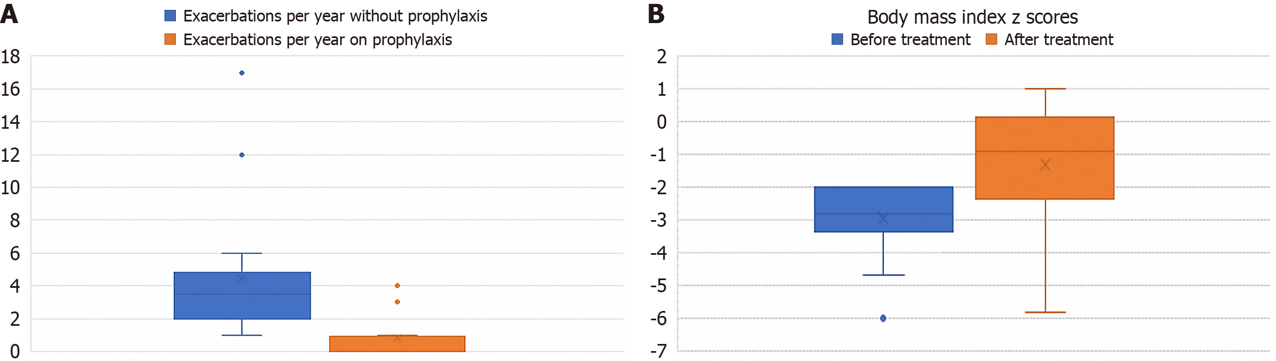This screenshot has width=1276, height=361.
Task: Click the 'Body mass index z scores' chart title
Action: (972, 17)
